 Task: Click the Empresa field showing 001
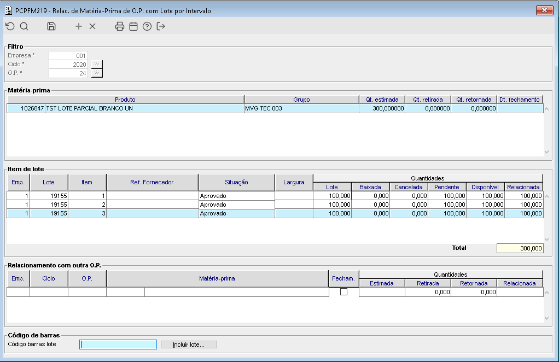pyautogui.click(x=68, y=56)
